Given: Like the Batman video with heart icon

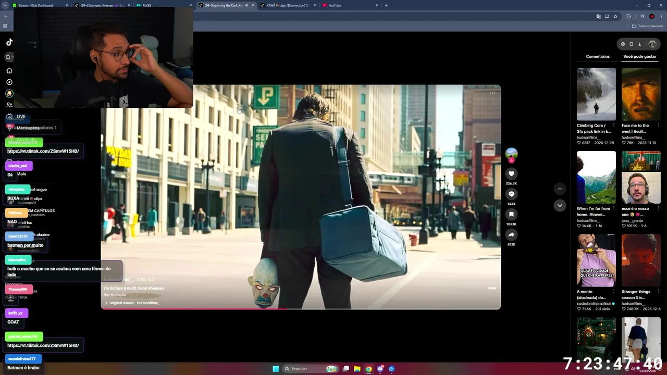Looking at the screenshot, I should [x=511, y=173].
